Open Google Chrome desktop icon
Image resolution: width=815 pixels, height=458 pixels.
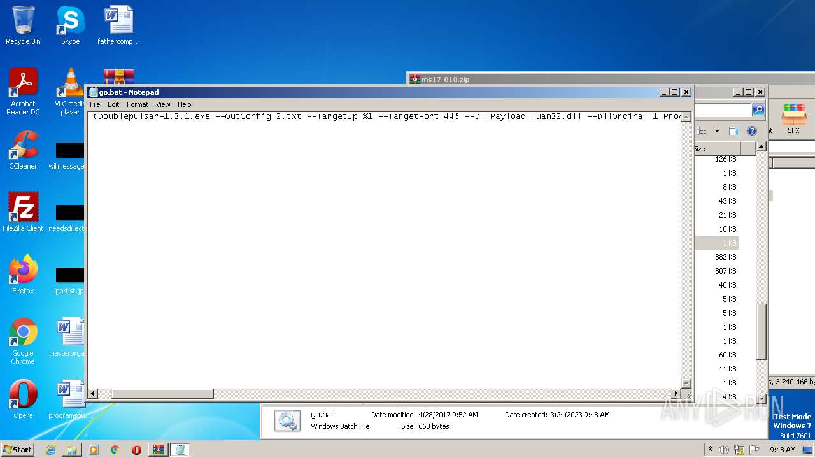click(x=23, y=341)
